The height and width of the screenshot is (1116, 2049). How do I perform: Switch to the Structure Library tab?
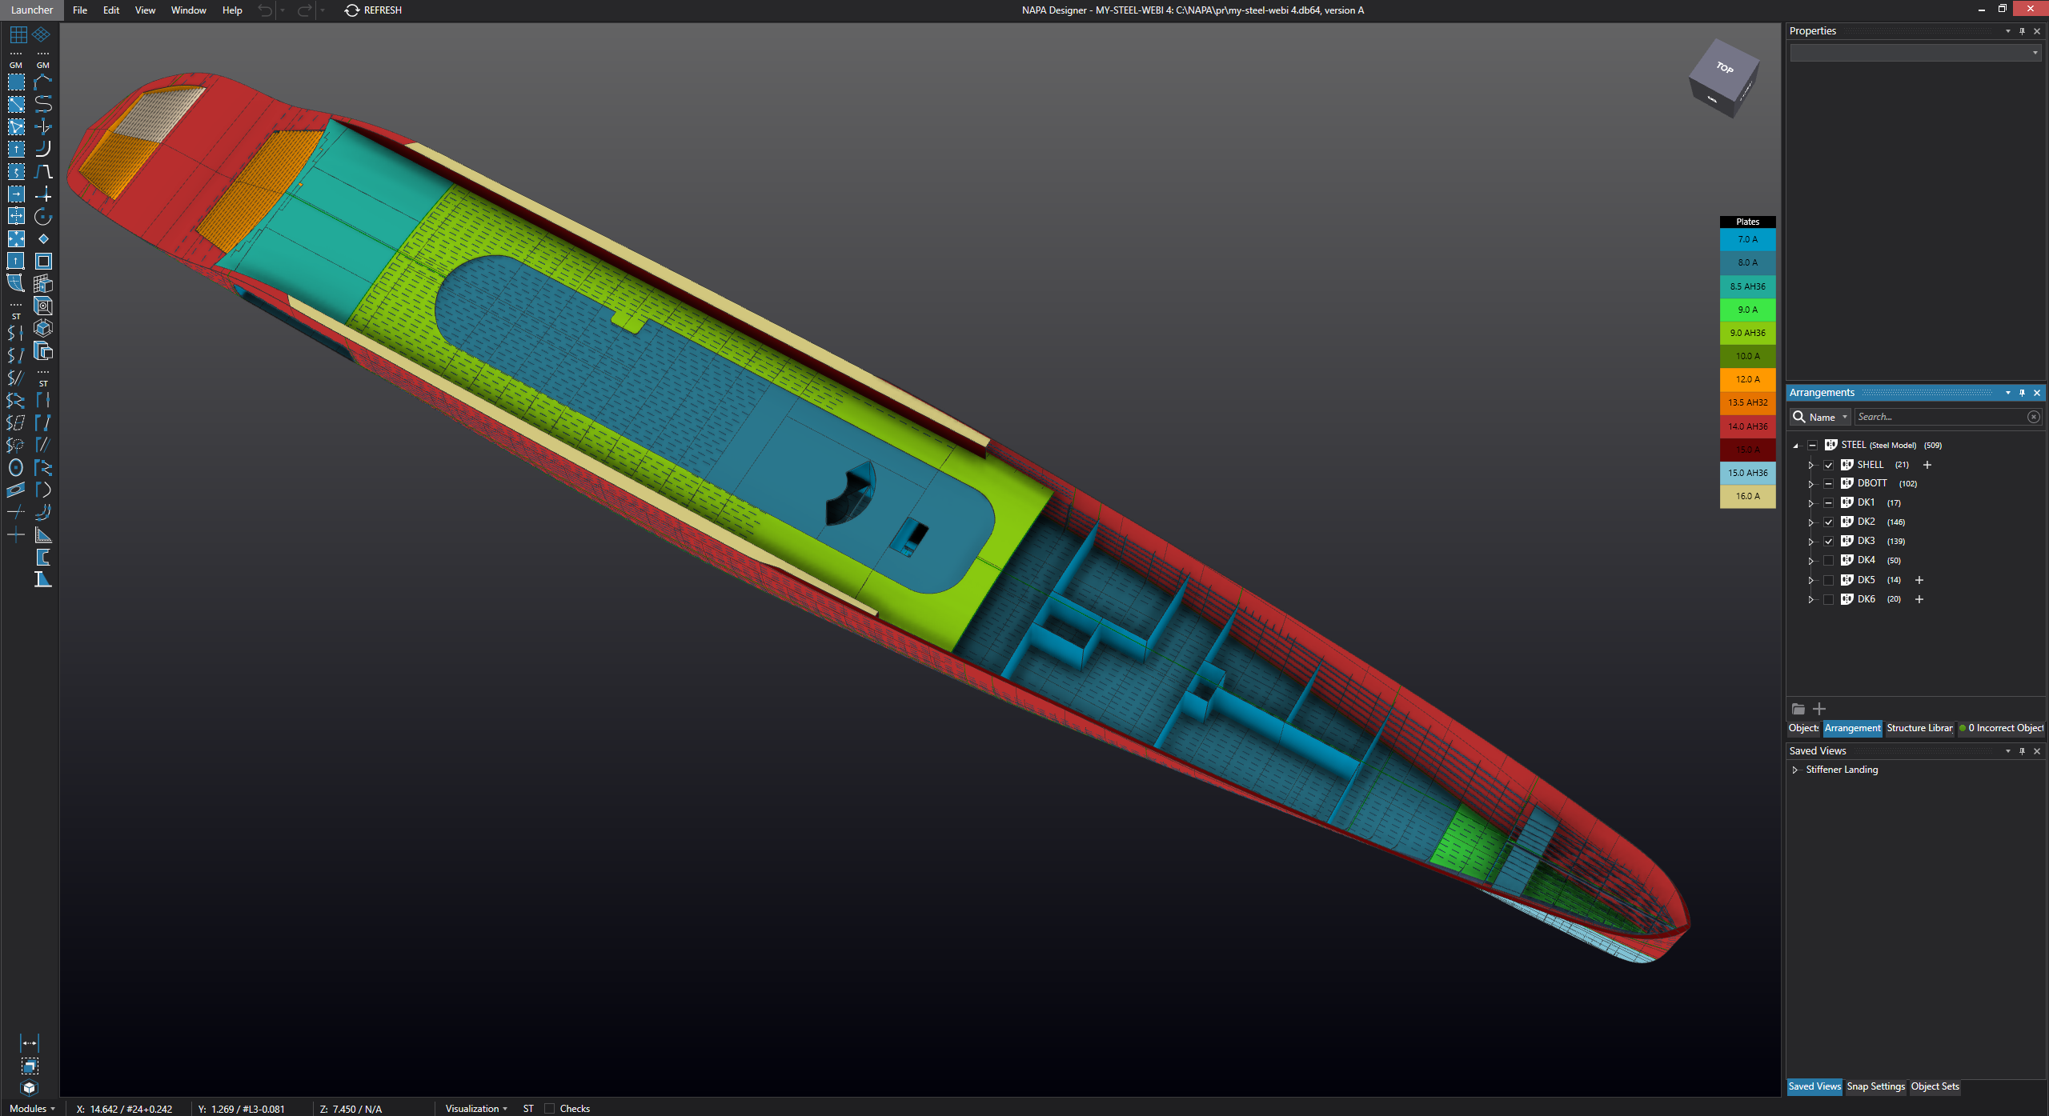(1919, 728)
